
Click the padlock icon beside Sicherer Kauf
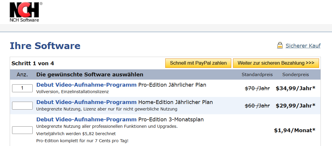click(280, 46)
